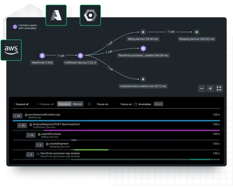Screen dimensions: 233x190
Task: Expand the 14 spans under submitPurchase
Action: click(31, 135)
